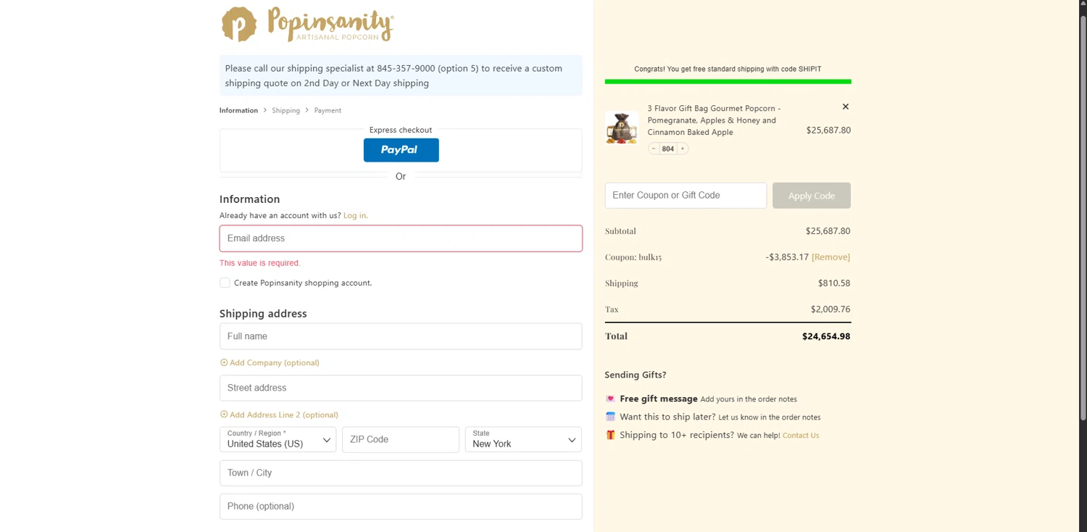Select the Information breadcrumb step

(x=238, y=110)
